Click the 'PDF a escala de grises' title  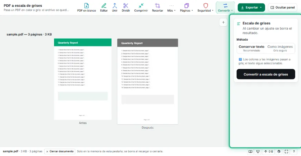[x=23, y=5]
